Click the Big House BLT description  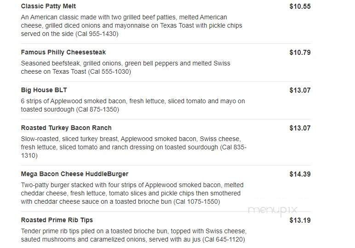132,105
